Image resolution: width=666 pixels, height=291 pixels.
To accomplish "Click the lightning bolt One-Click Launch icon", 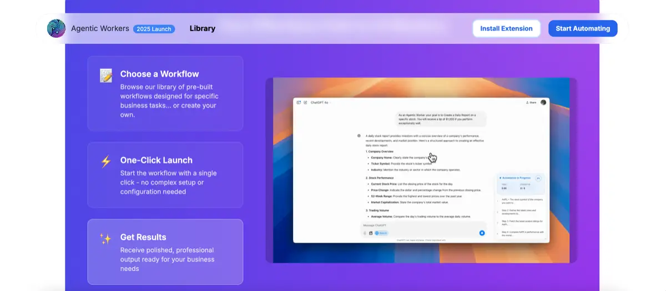I will pyautogui.click(x=105, y=162).
